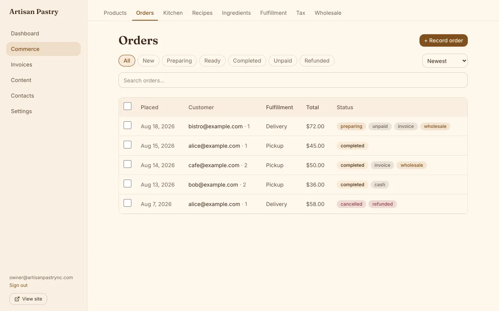Show only Preparing orders
The width and height of the screenshot is (499, 311).
(x=179, y=61)
